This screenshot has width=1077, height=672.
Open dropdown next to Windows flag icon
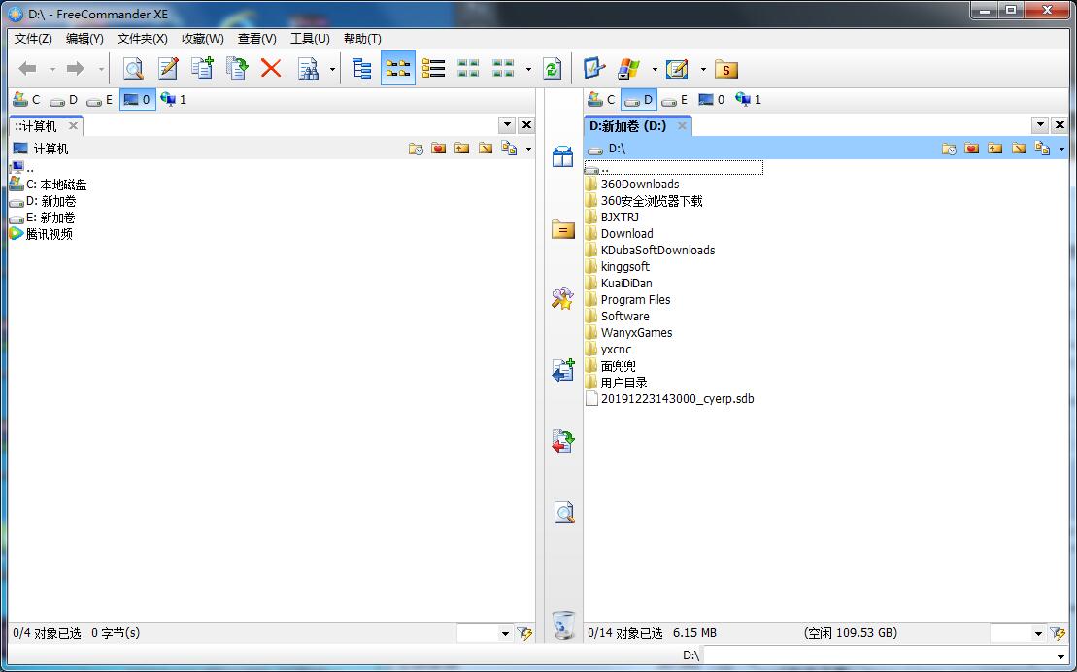pos(655,69)
